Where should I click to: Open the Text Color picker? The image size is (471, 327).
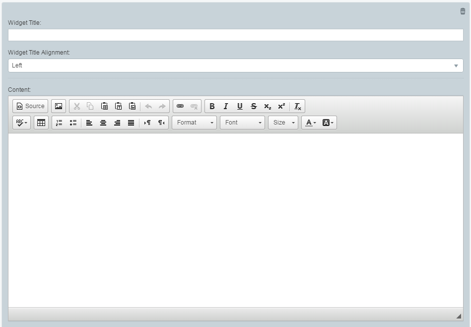tap(311, 123)
